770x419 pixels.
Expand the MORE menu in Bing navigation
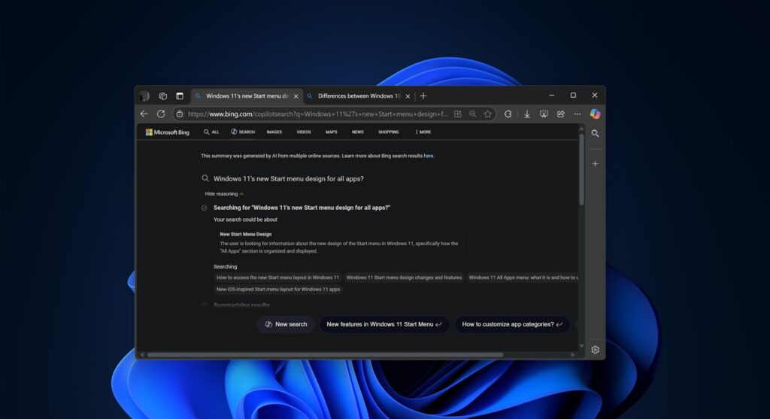[423, 132]
